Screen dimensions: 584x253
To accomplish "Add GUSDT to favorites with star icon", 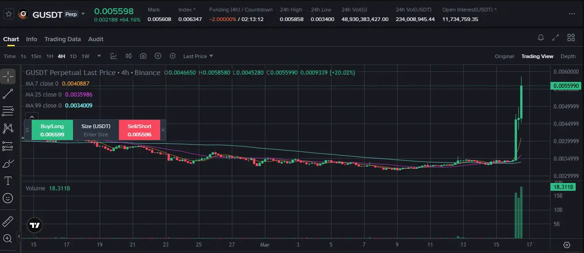I will click(x=8, y=14).
